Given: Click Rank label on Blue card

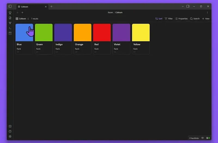Looking at the screenshot, I should pos(19,49).
